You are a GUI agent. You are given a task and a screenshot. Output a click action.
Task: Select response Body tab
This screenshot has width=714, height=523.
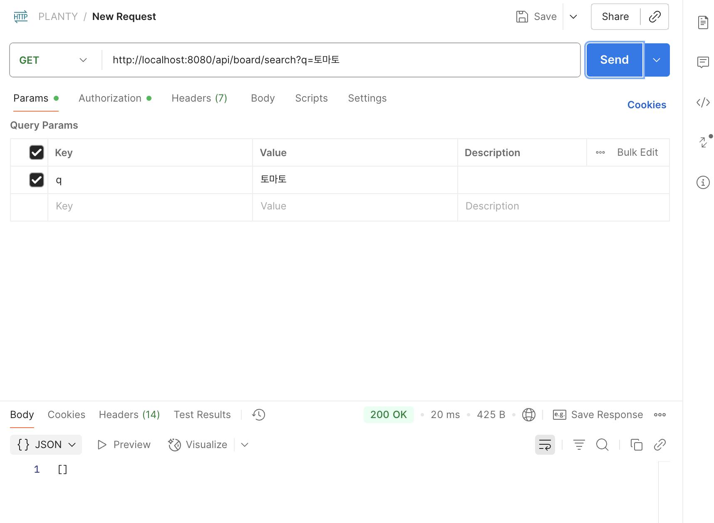point(22,415)
